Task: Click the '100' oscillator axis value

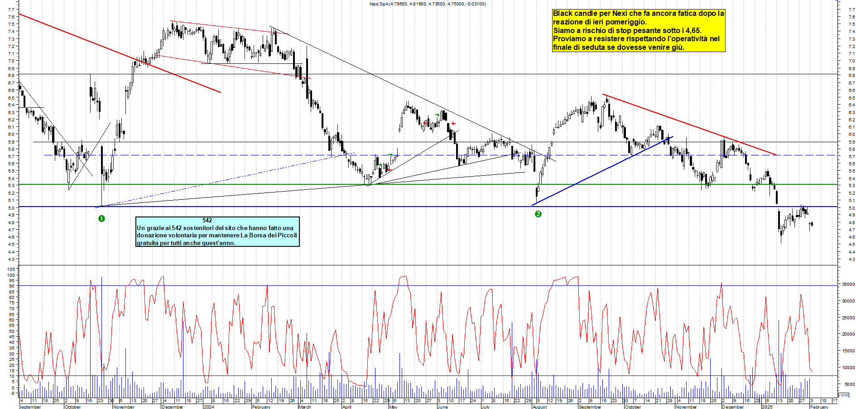Action: [x=10, y=275]
